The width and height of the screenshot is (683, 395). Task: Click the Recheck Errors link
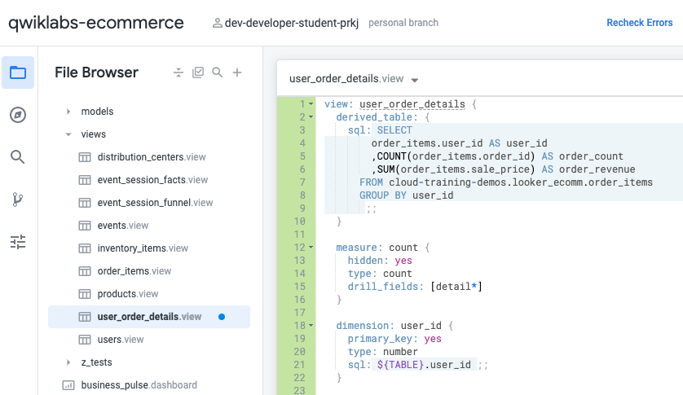tap(640, 23)
